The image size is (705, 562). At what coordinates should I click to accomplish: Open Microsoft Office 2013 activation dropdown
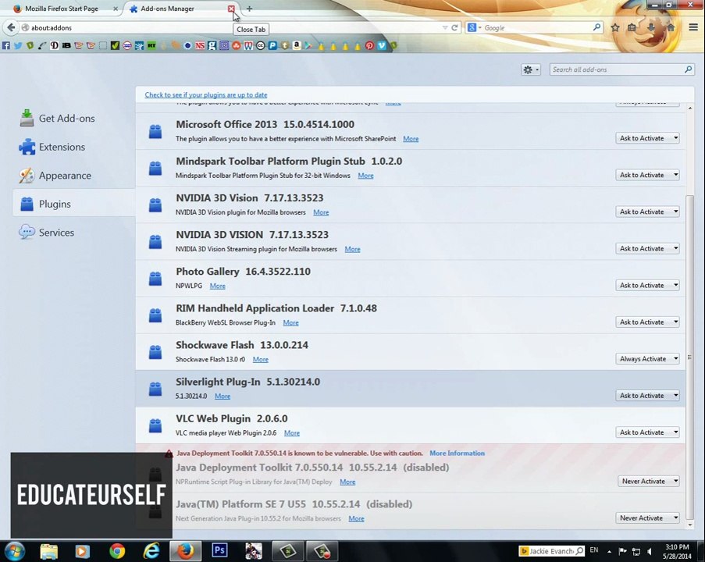click(x=647, y=138)
